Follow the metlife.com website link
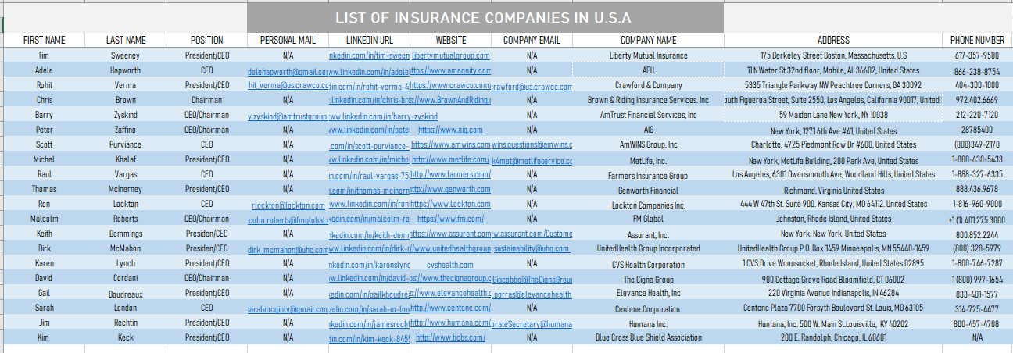The image size is (1013, 353). tap(449, 159)
